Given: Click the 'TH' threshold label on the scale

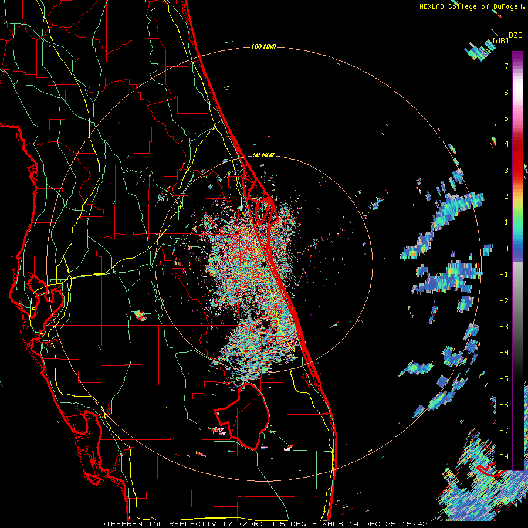Looking at the screenshot, I should point(504,456).
